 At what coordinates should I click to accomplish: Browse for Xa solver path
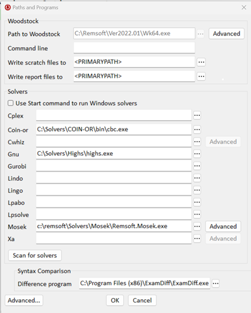click(197, 239)
